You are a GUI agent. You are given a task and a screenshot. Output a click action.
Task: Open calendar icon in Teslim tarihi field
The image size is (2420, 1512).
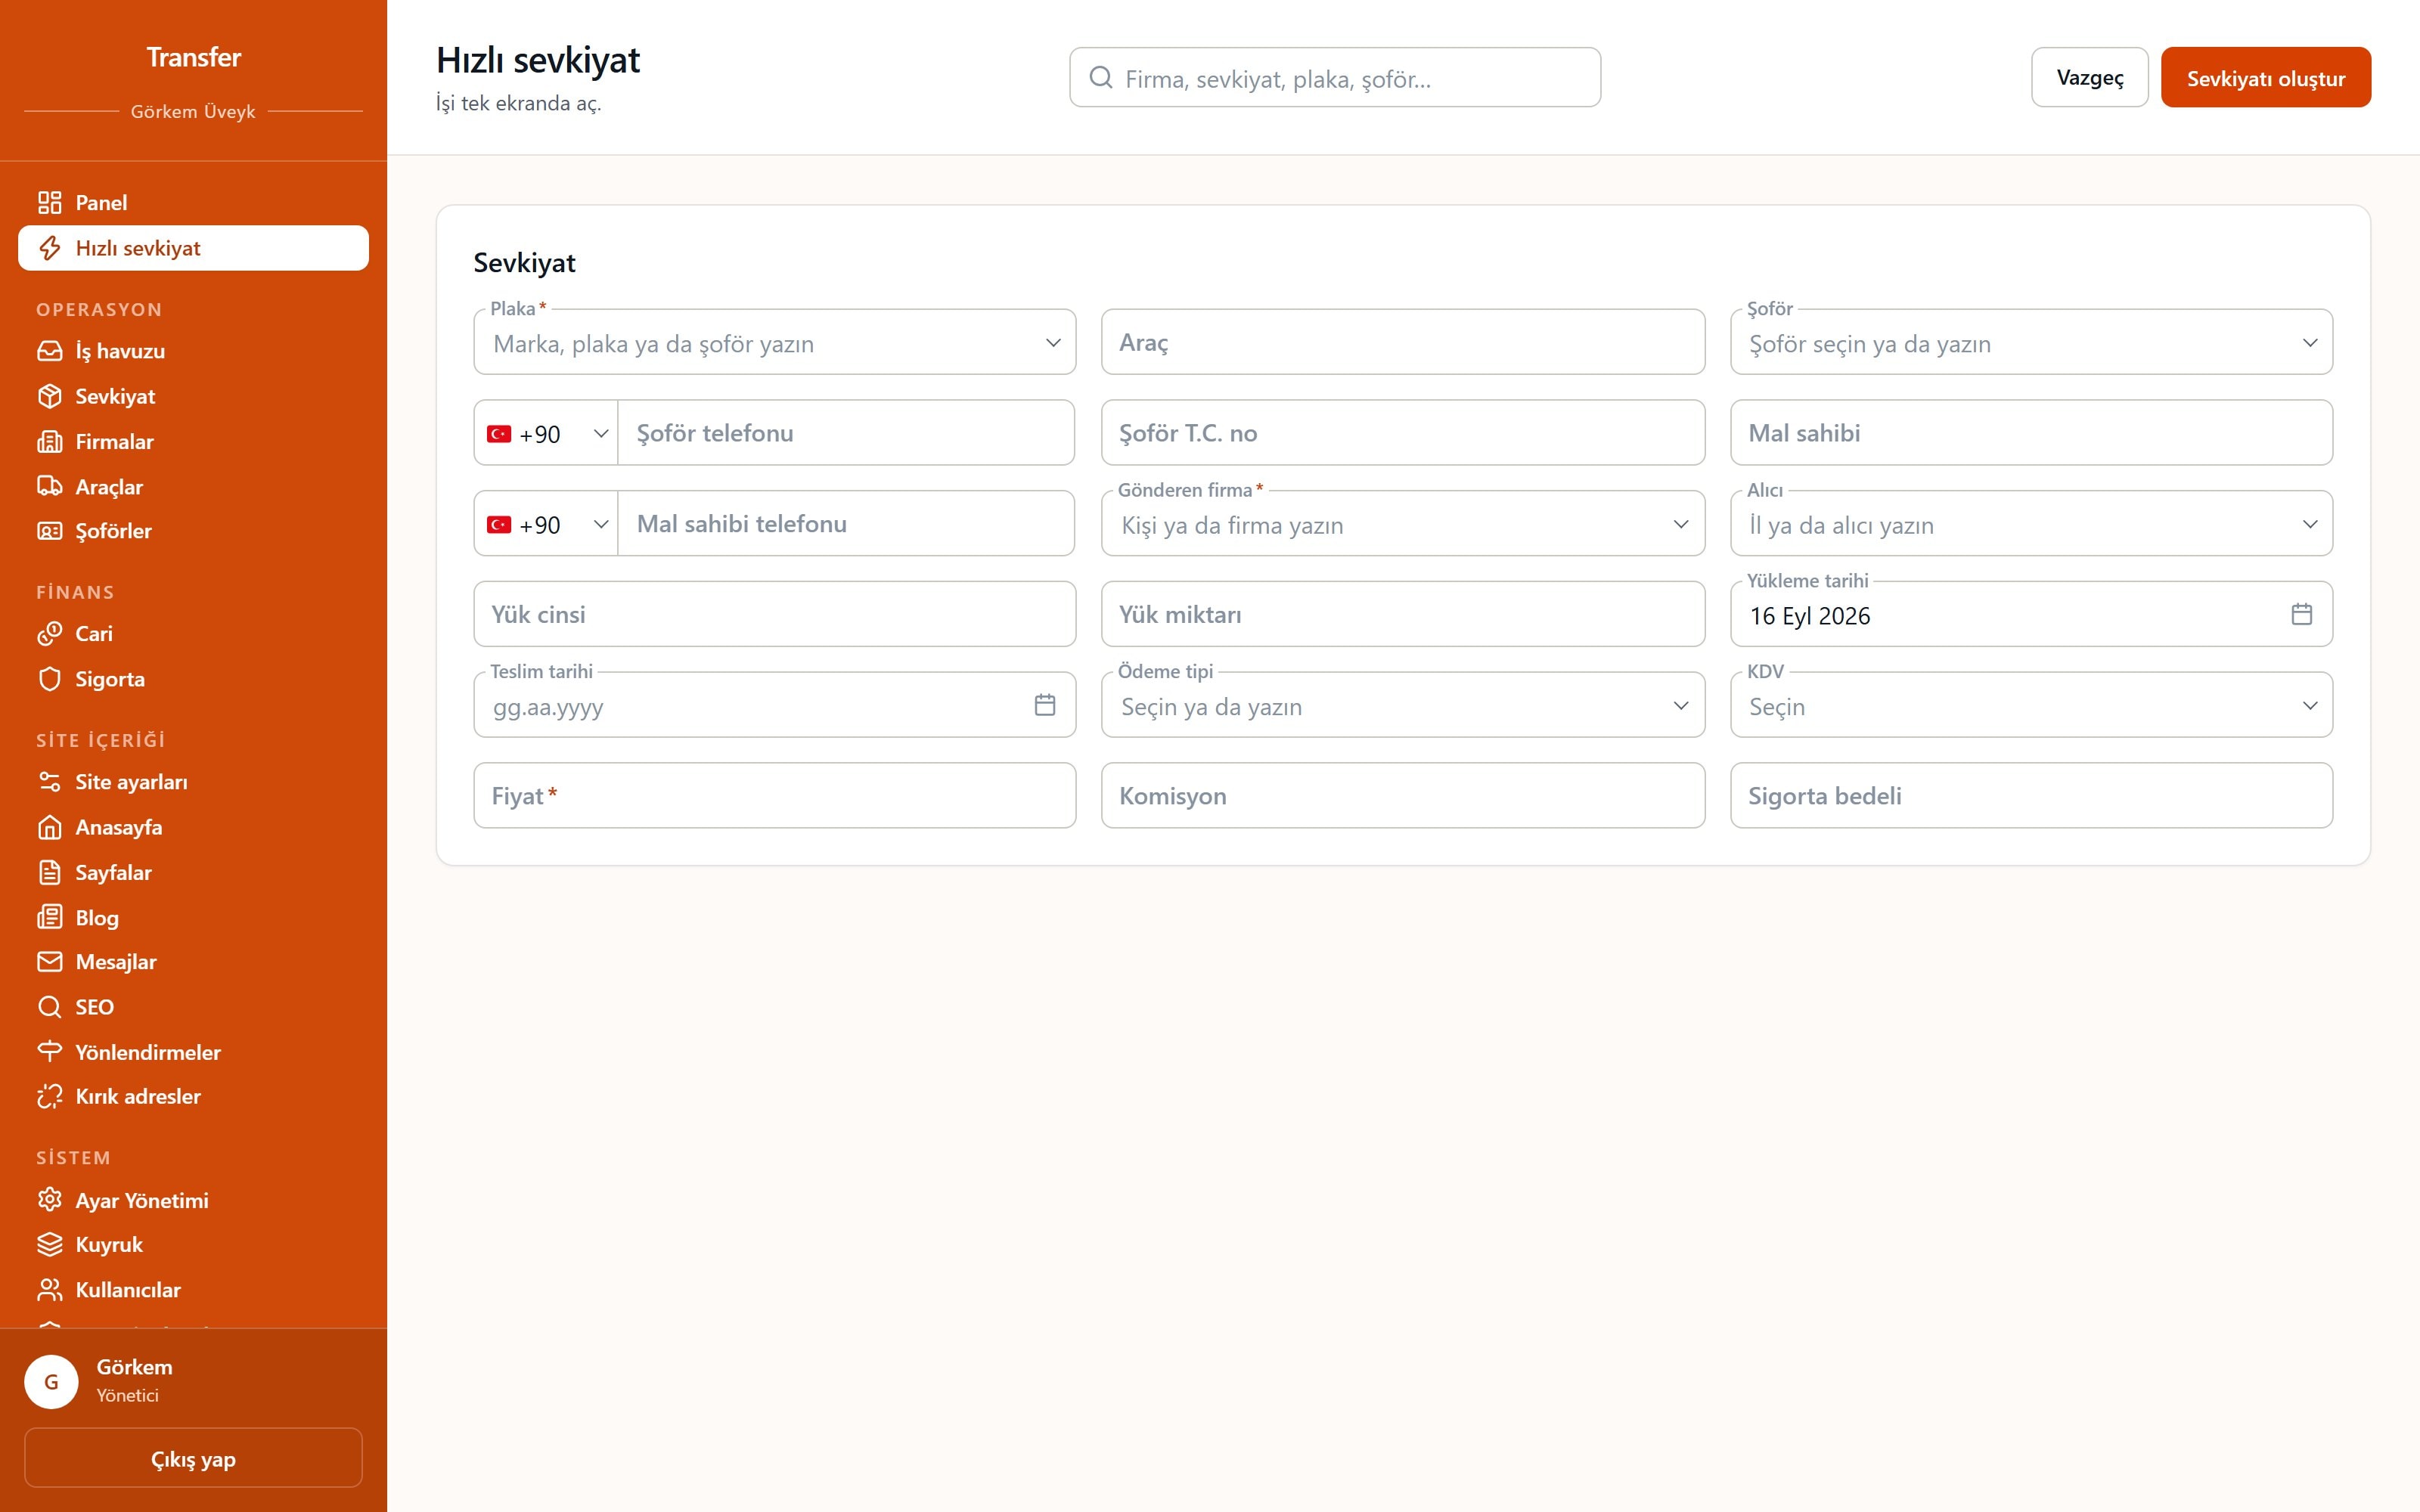click(1045, 705)
